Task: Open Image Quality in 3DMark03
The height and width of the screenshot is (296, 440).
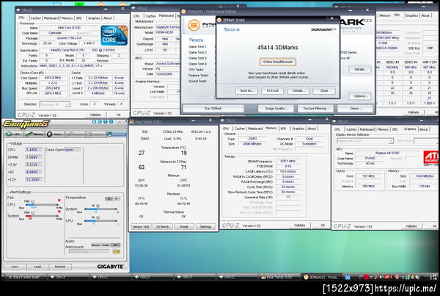Action: pos(275,109)
